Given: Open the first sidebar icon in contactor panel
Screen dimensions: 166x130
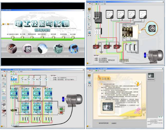Looking at the screenshot, I should [4, 77].
